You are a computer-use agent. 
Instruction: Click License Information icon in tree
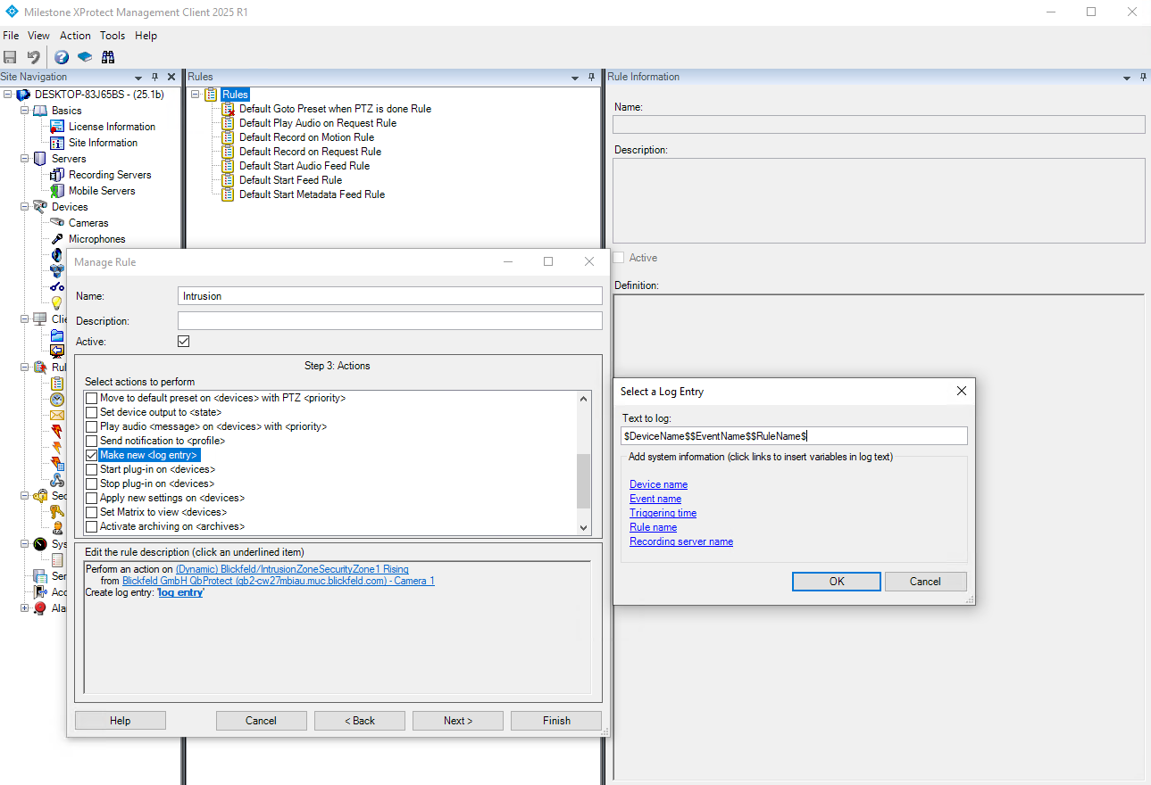pyautogui.click(x=57, y=127)
